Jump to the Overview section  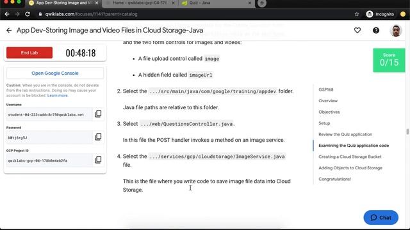point(328,101)
